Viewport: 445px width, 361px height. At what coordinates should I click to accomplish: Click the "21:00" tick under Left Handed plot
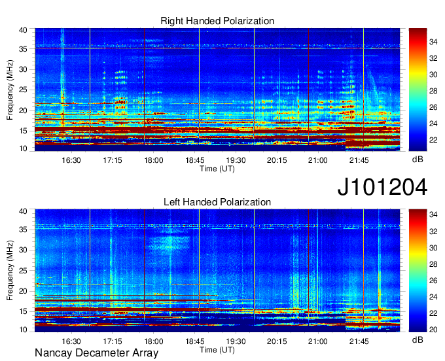tap(318, 341)
